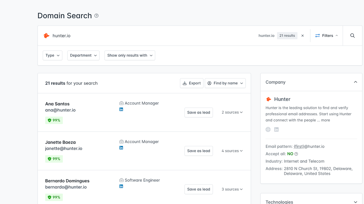Screen dimensions: 364x204
Task: Expand the Technologies section
Action: tap(355, 202)
